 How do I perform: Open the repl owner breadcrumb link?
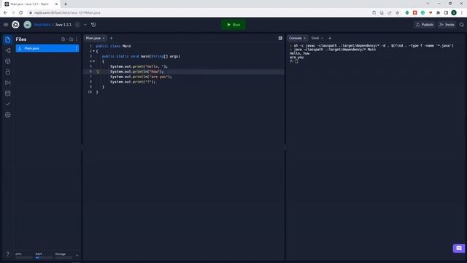[42, 25]
